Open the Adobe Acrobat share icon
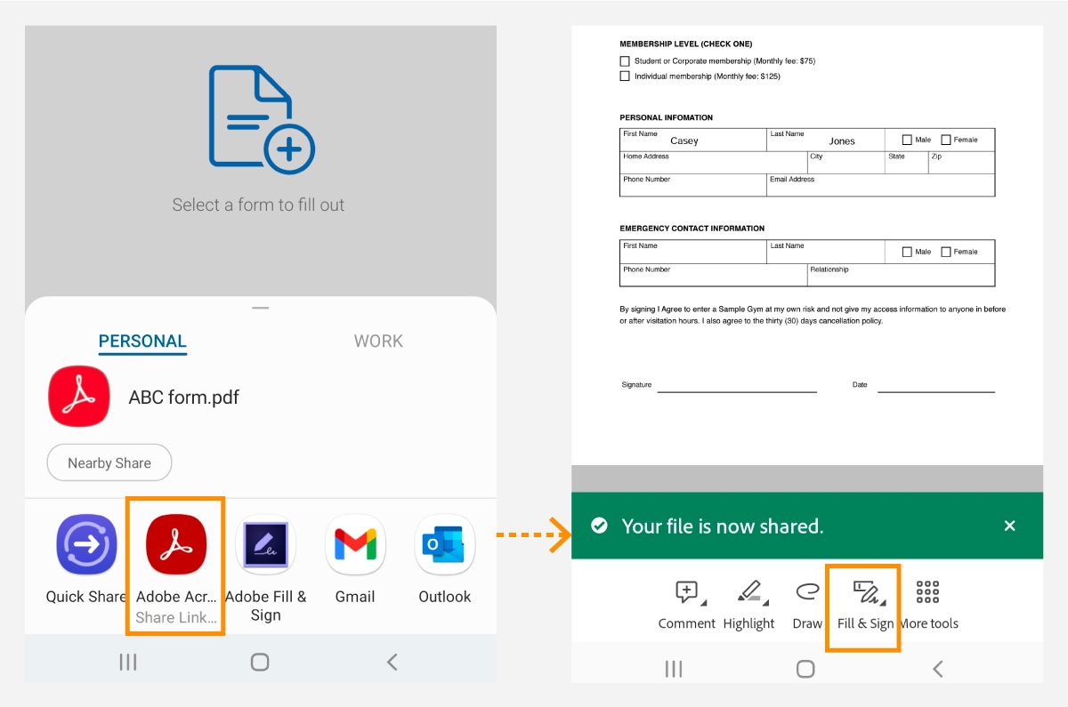The width and height of the screenshot is (1068, 707). [x=175, y=544]
